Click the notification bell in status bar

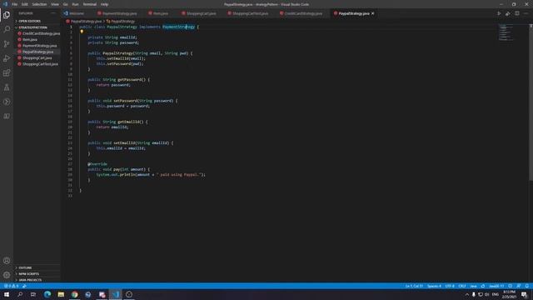pyautogui.click(x=527, y=286)
